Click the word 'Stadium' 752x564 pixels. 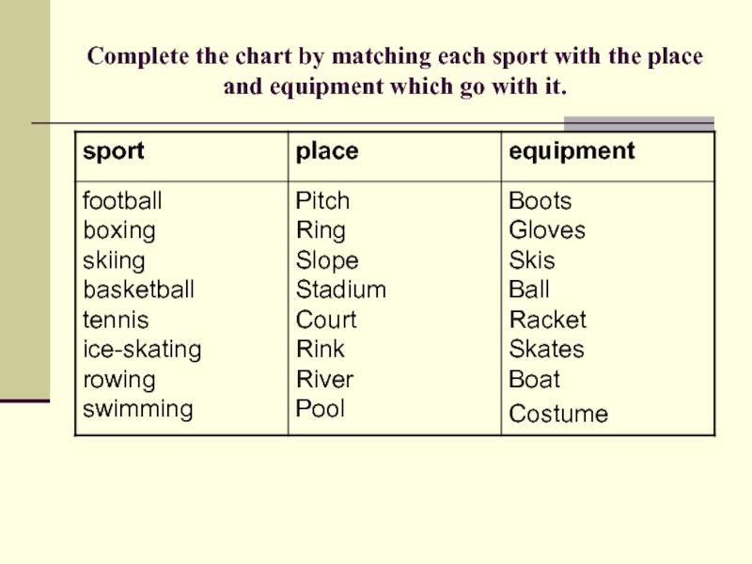pos(340,290)
